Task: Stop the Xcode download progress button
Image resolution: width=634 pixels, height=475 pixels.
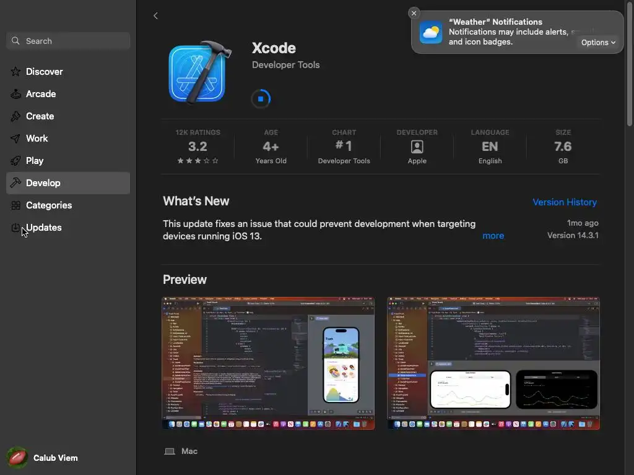Action: 261,98
